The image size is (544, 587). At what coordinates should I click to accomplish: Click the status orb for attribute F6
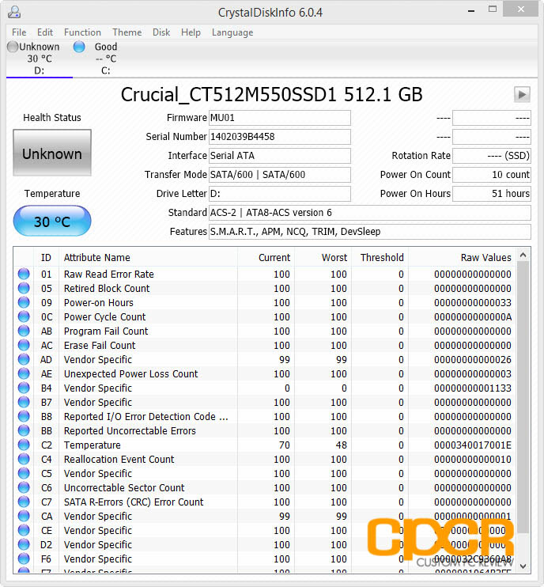point(24,559)
